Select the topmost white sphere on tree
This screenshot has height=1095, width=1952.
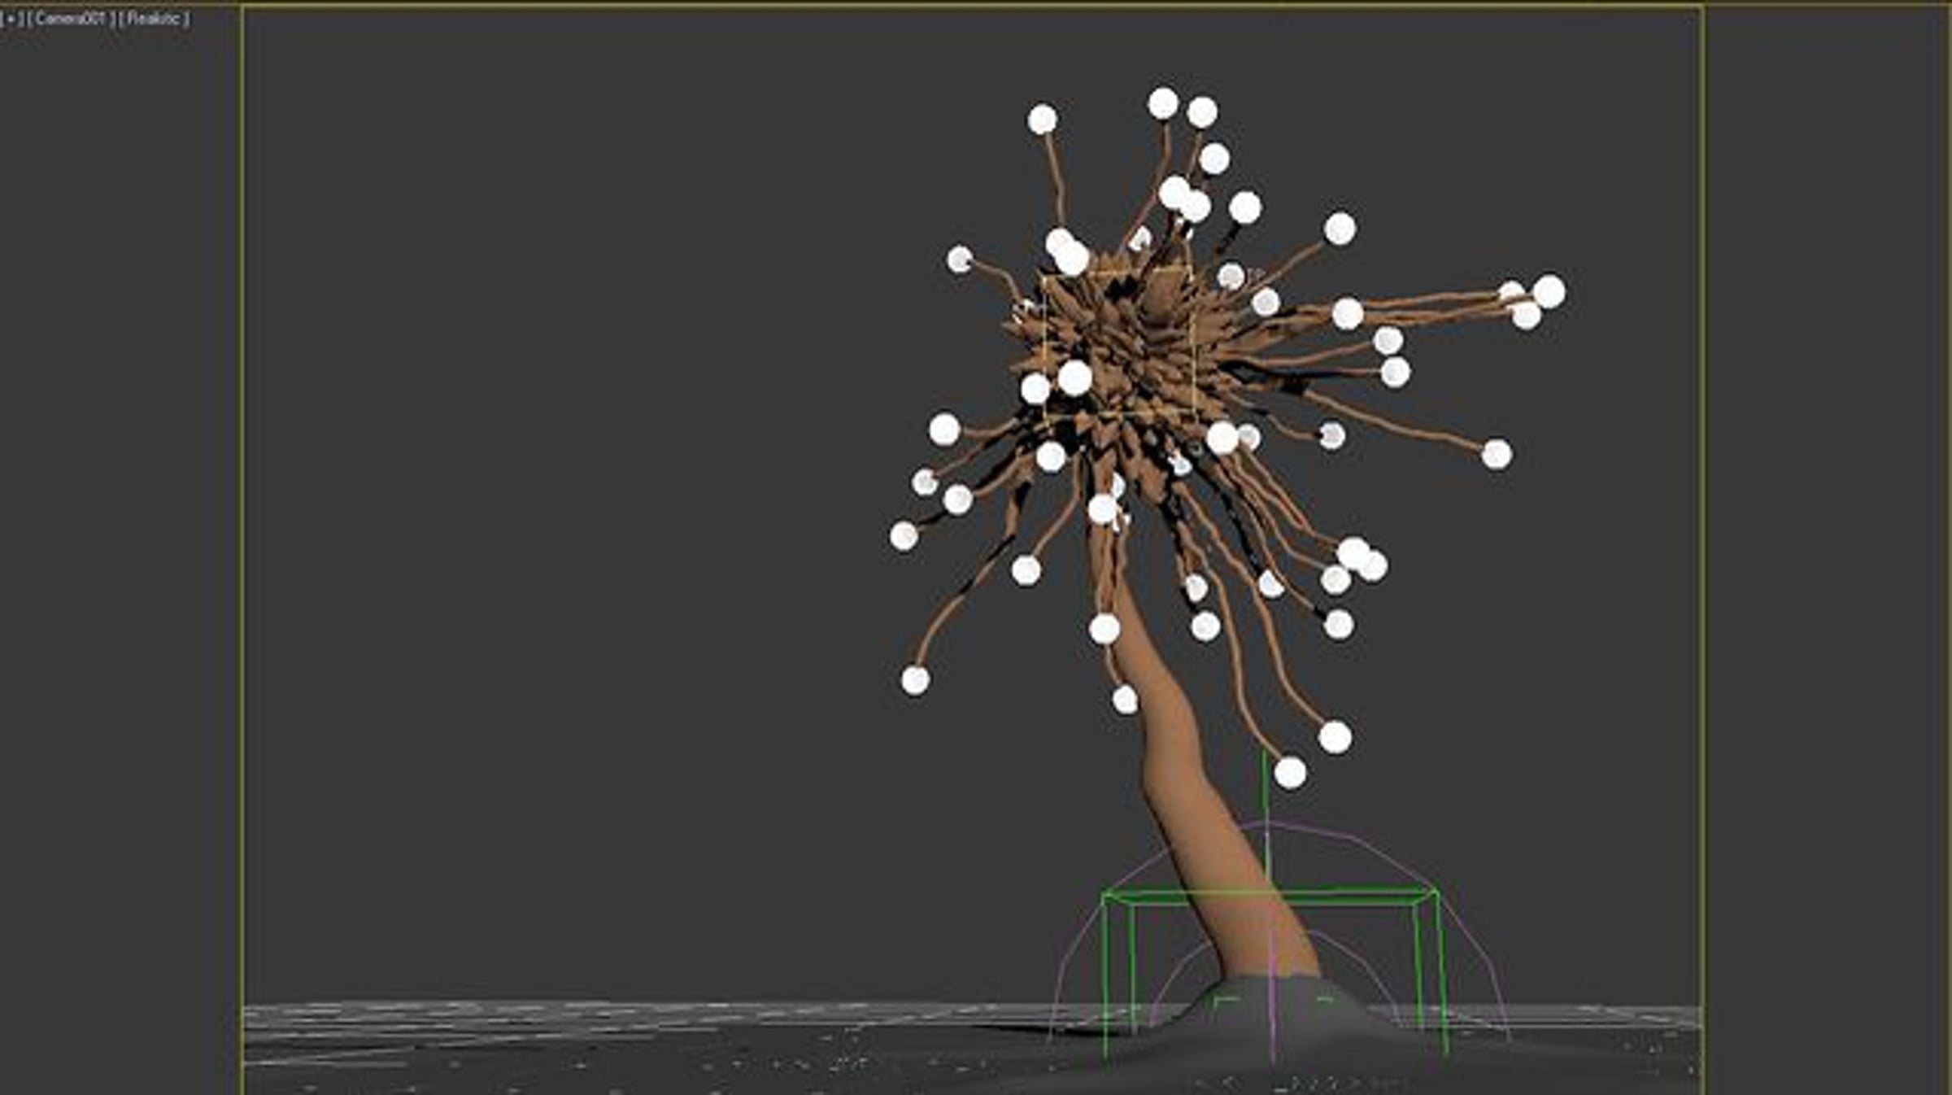[x=1163, y=103]
